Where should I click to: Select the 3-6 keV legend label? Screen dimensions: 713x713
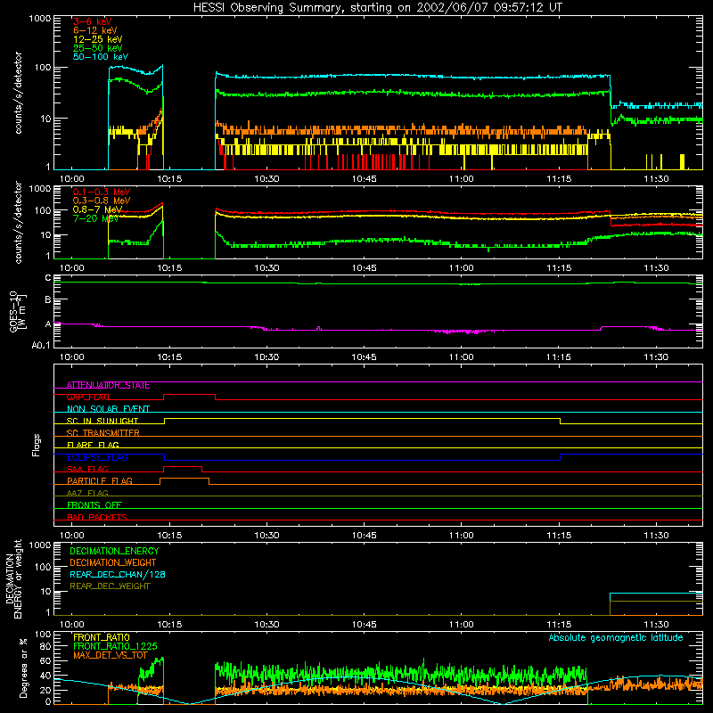point(93,21)
